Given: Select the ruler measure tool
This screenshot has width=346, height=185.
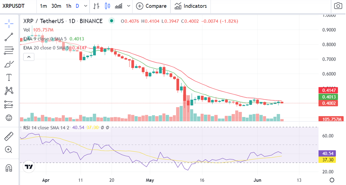Looking at the screenshot, I should coord(9,136).
